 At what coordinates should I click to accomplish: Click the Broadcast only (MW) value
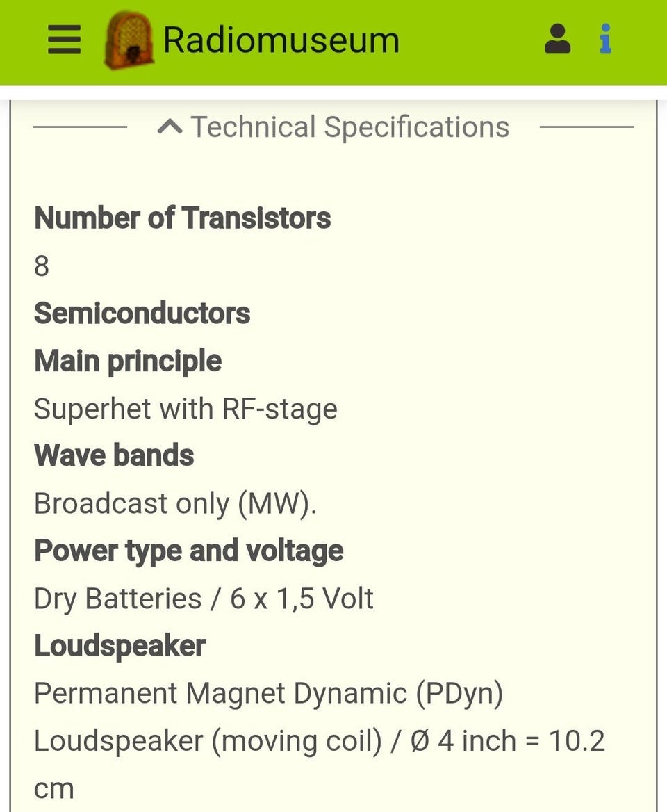coord(175,503)
